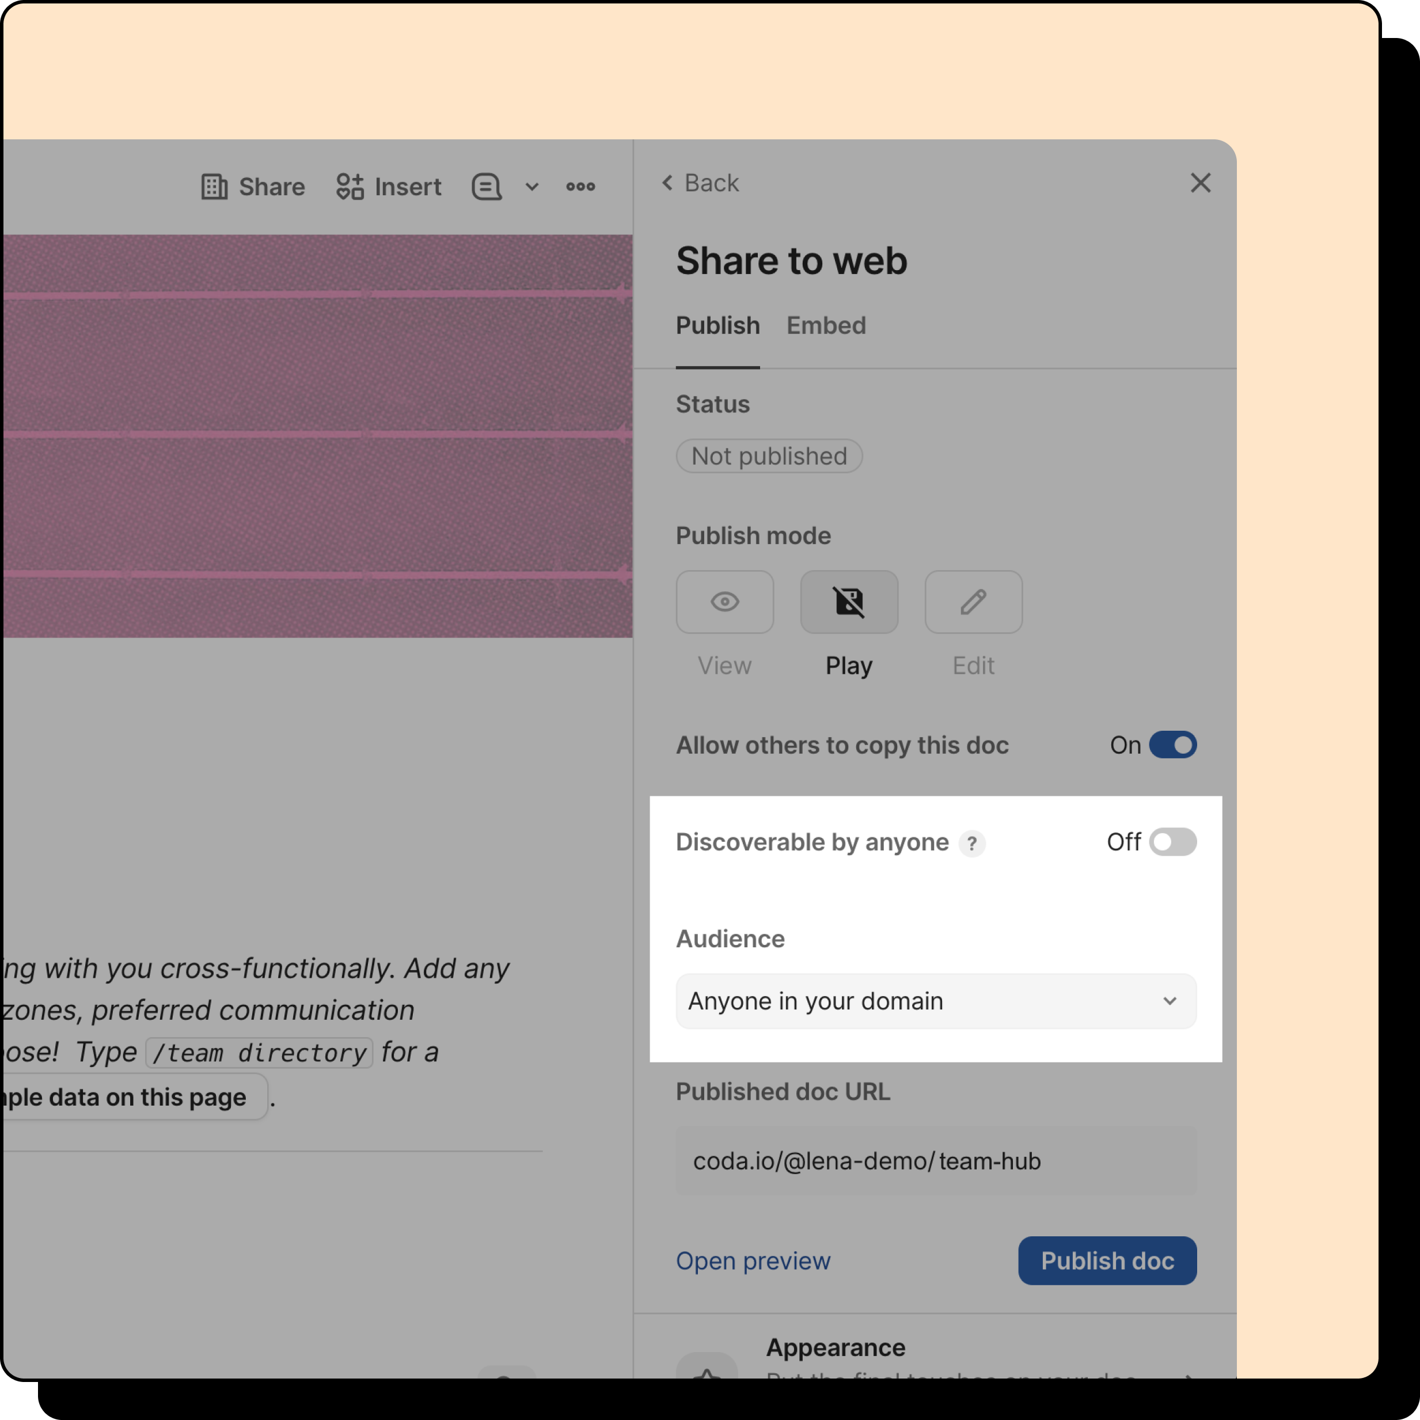Click the Published doc URL field

point(935,1160)
